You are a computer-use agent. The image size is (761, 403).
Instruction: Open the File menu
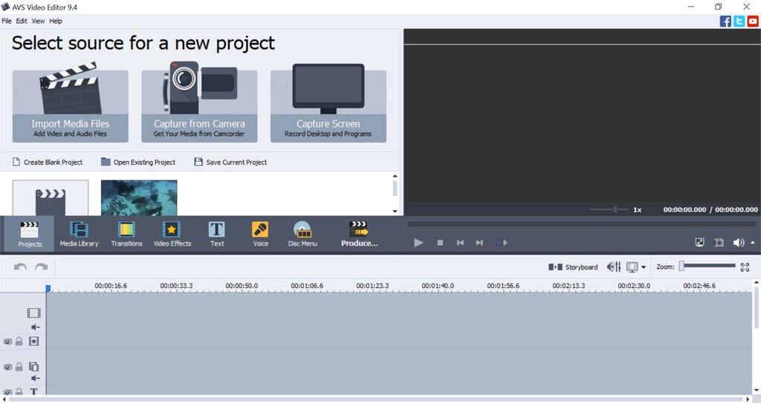[7, 21]
